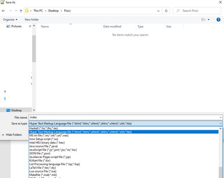This screenshot has height=178, width=224.
Task: Click the change view layout icon
Action: tap(204, 19)
